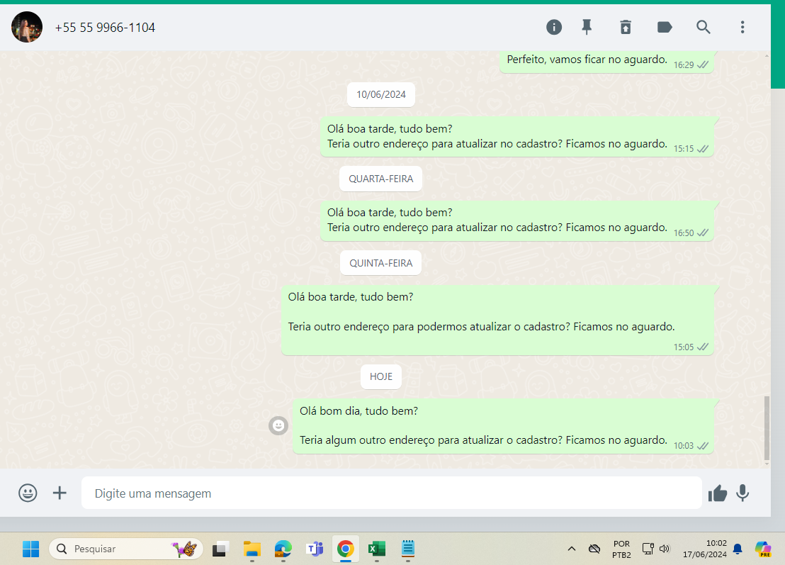Open Notepad from the taskbar
Screen dimensions: 785x565
408,549
